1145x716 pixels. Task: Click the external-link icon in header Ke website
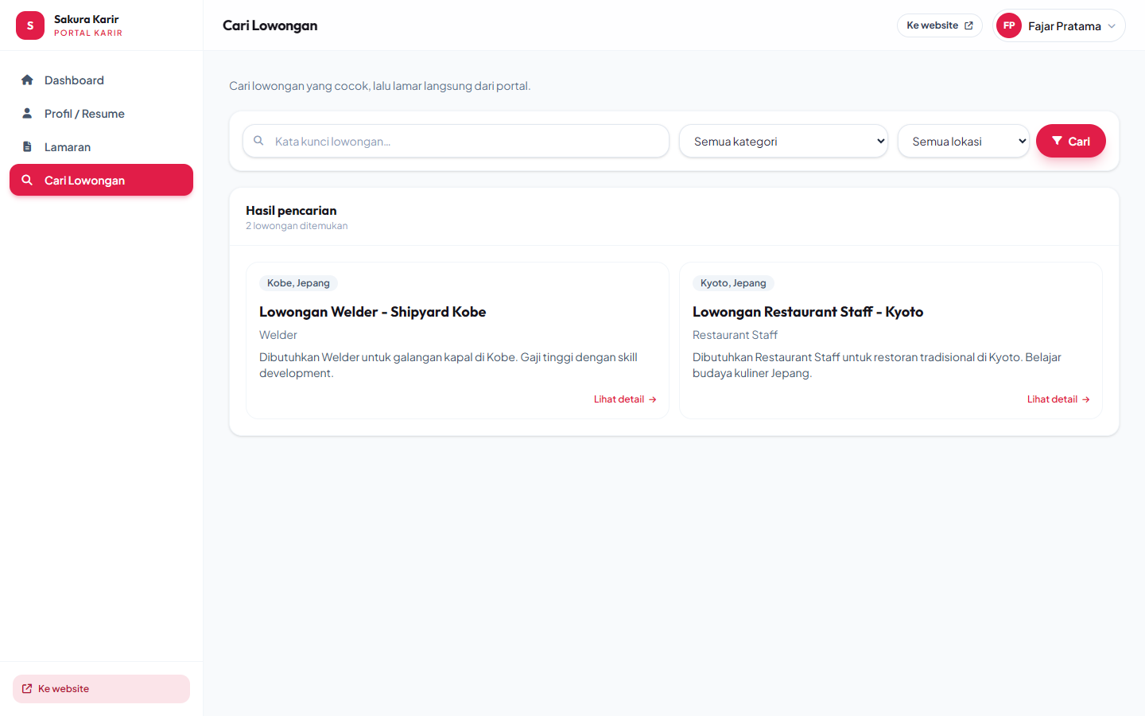click(x=968, y=25)
